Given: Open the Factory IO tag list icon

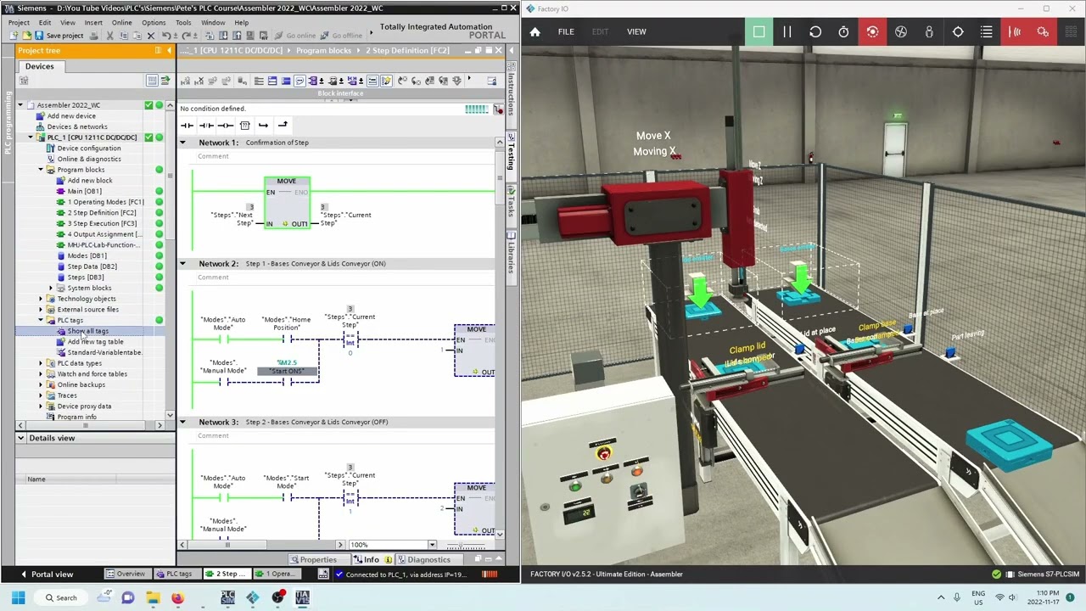Looking at the screenshot, I should [986, 31].
